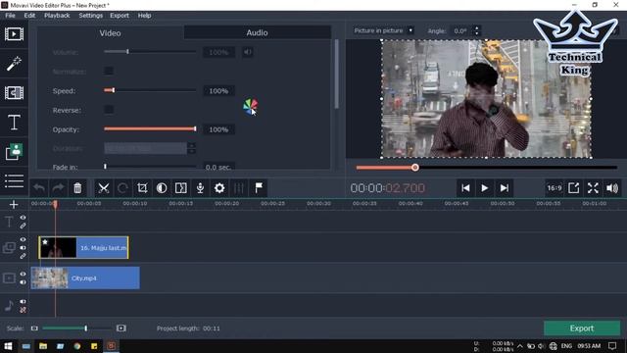Viewport: 627px width, 353px height.
Task: Click the Rotate tool icon
Action: [x=122, y=187]
